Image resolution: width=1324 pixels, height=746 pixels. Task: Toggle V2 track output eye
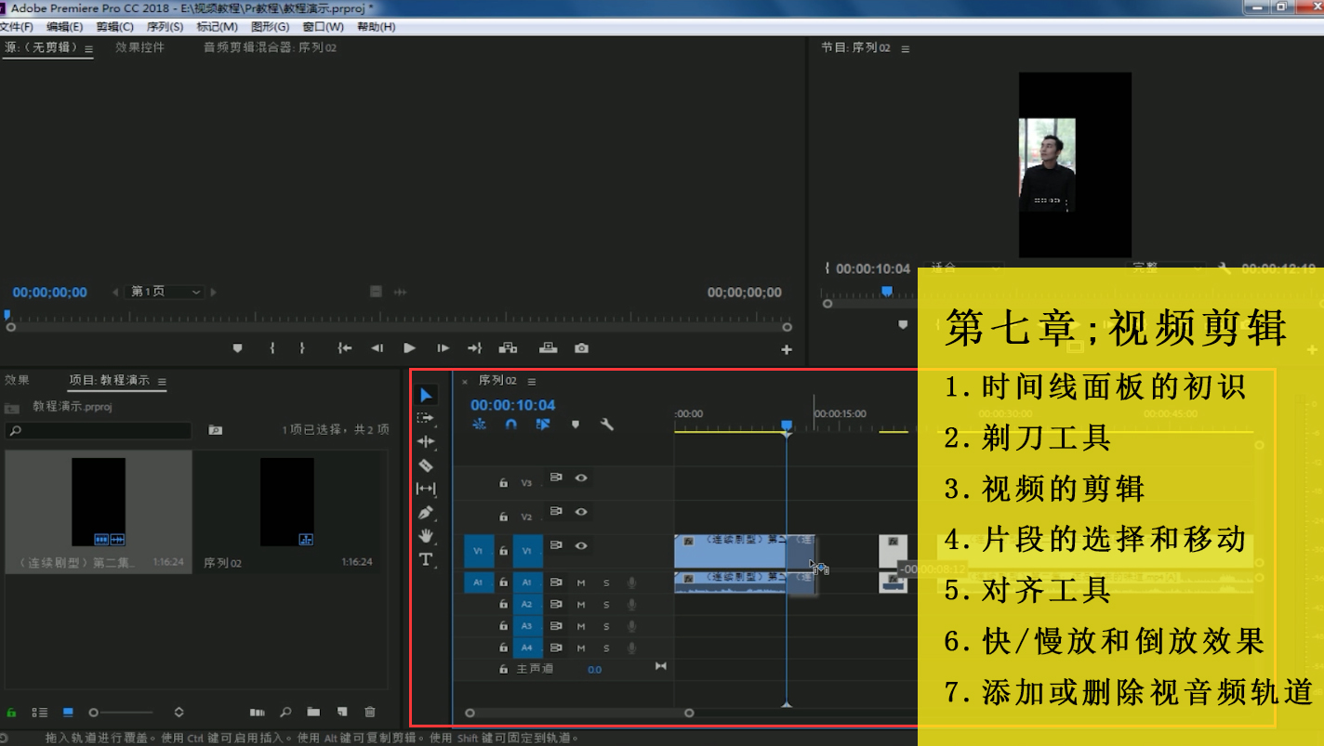(581, 512)
